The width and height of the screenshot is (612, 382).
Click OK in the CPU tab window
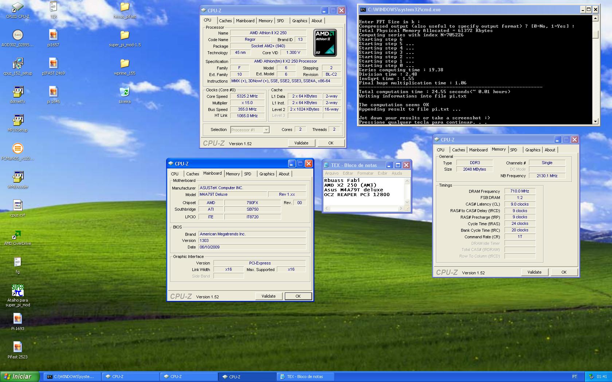click(331, 143)
